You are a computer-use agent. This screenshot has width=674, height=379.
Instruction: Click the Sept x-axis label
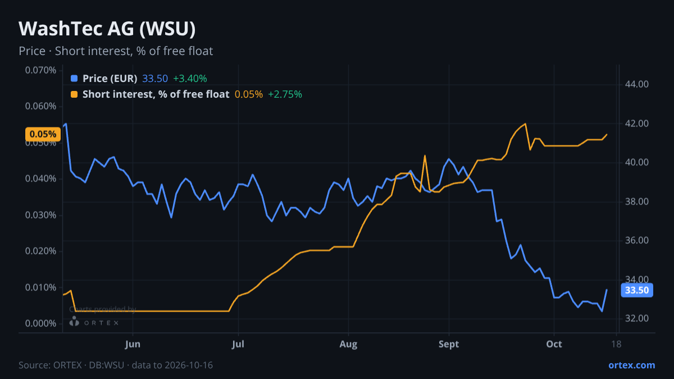coord(449,344)
